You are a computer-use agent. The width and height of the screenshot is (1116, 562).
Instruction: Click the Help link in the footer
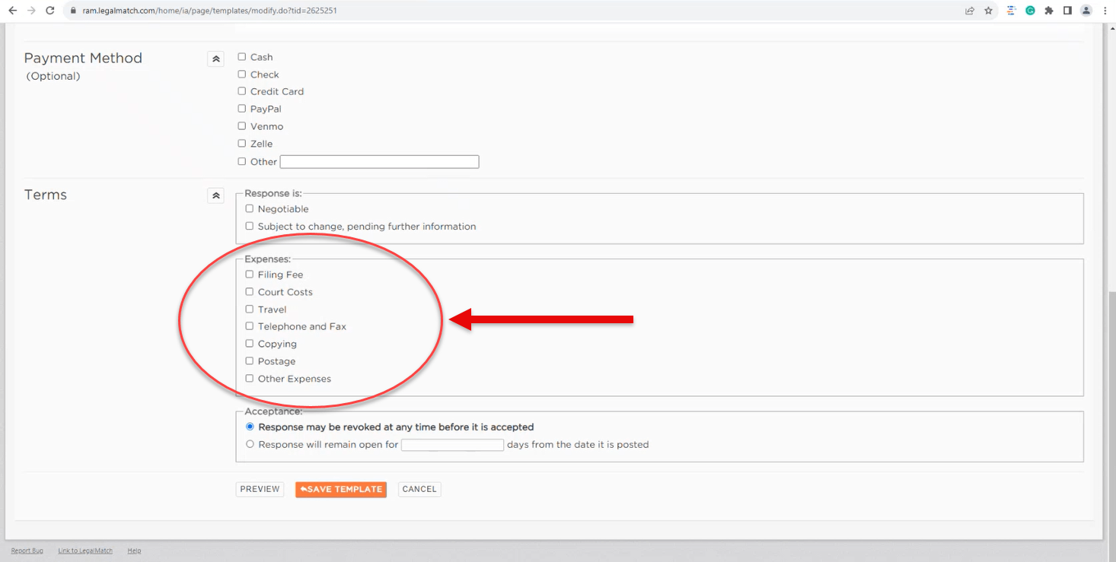point(134,551)
